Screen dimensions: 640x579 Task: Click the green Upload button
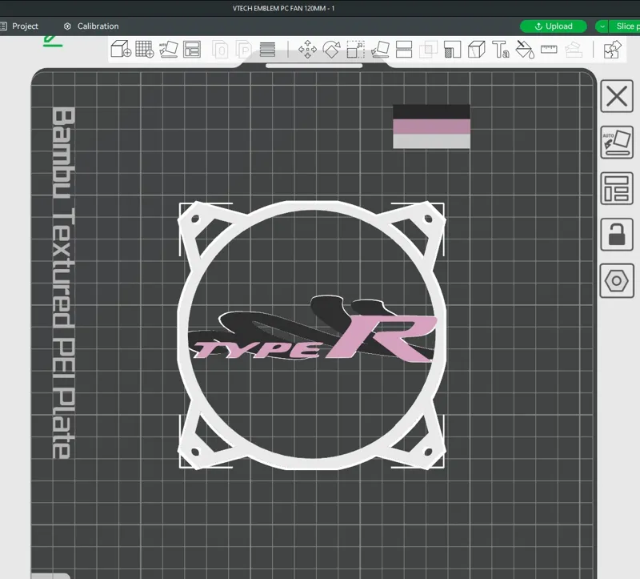coord(554,26)
